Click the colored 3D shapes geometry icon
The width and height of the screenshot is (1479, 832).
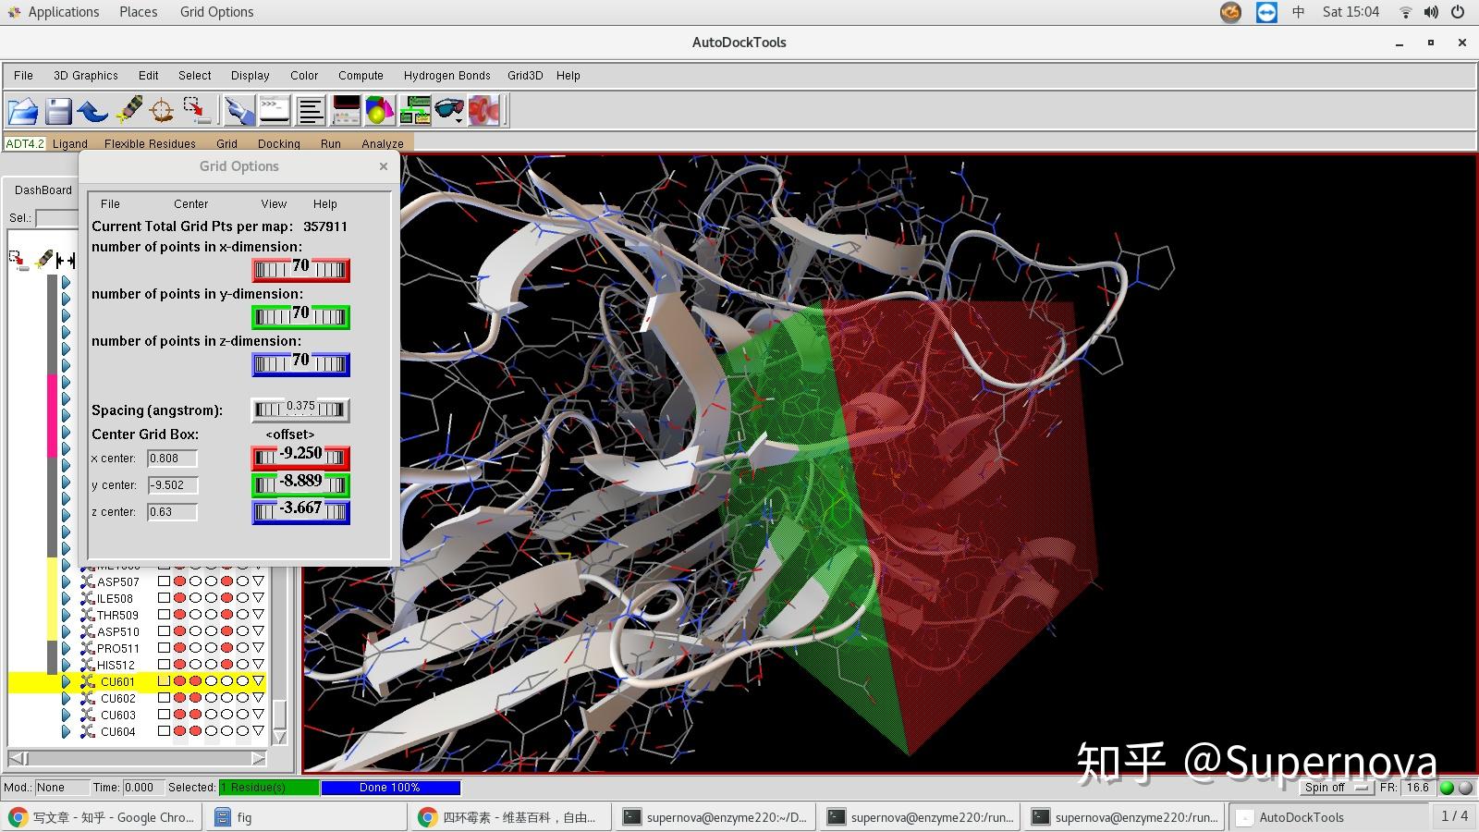click(380, 111)
